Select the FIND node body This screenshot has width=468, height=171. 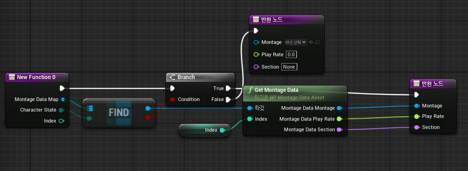pyautogui.click(x=119, y=113)
